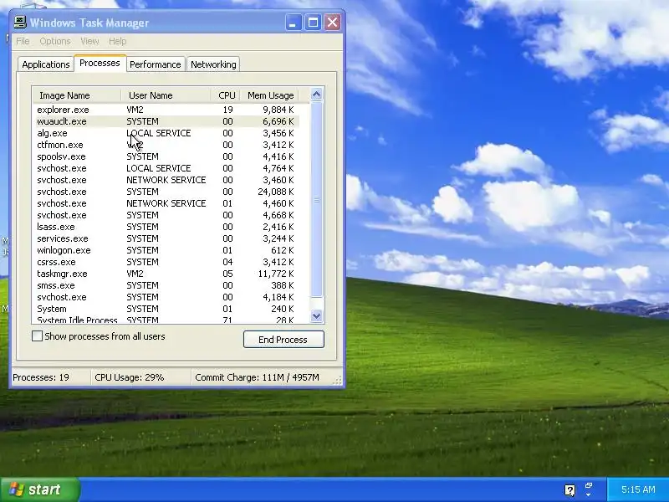The height and width of the screenshot is (502, 669).
Task: Select the services.exe process
Action: 166,238
